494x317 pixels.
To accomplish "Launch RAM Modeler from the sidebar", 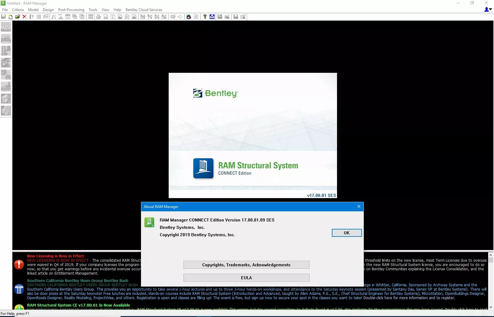I will pos(6,27).
